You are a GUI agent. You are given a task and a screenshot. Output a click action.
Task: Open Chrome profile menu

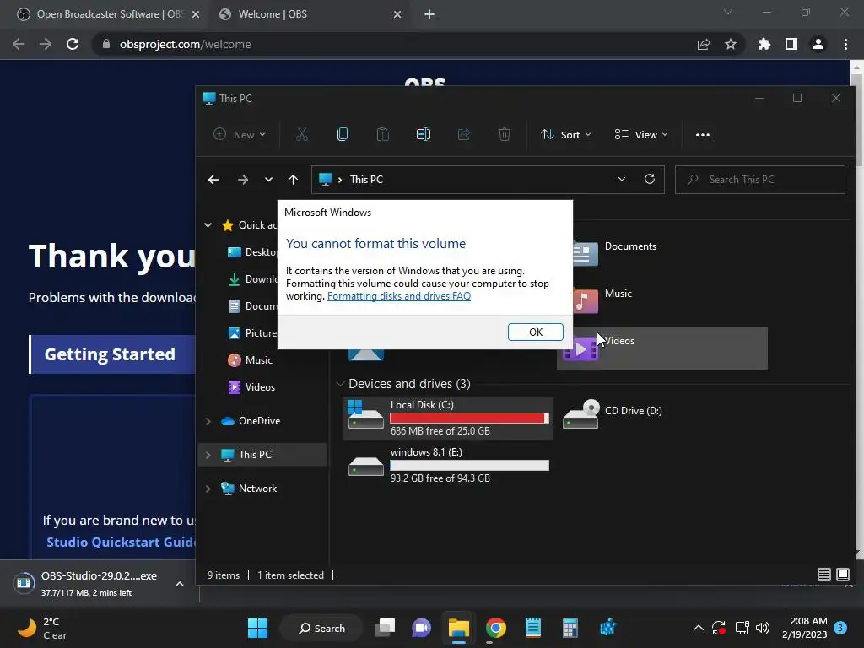818,44
